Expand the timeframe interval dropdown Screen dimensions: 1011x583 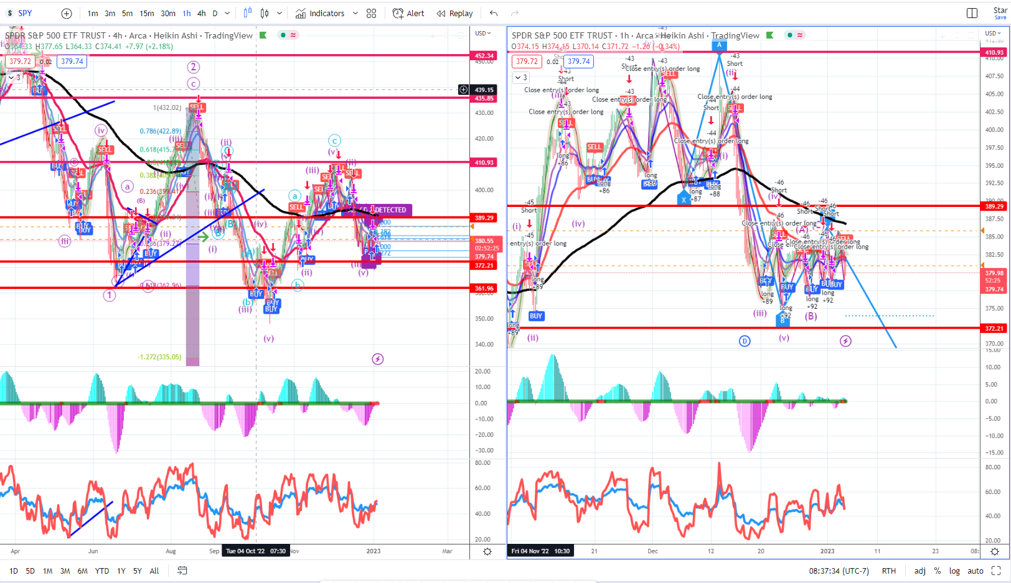point(227,13)
